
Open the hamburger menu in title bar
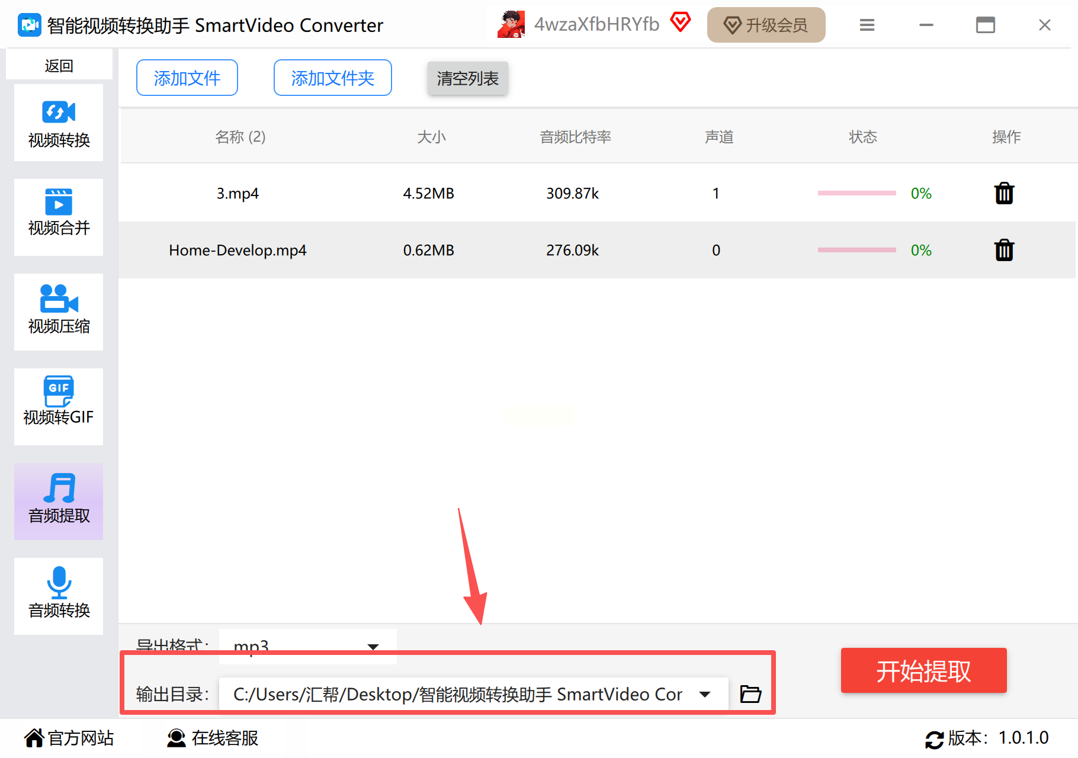[867, 25]
